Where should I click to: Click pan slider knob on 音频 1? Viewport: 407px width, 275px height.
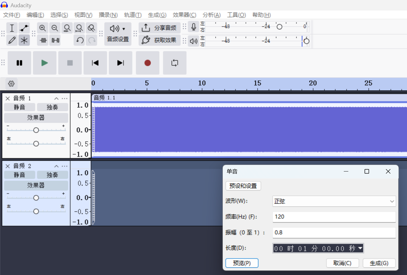[36, 144]
